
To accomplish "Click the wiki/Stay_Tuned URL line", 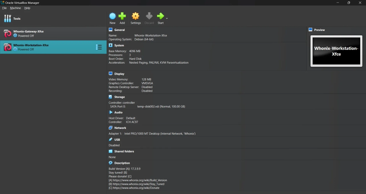I will tap(136, 184).
